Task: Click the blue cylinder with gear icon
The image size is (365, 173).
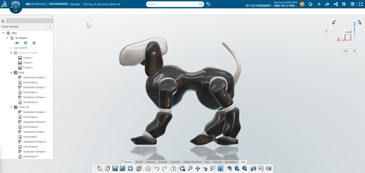Action: tap(237, 168)
